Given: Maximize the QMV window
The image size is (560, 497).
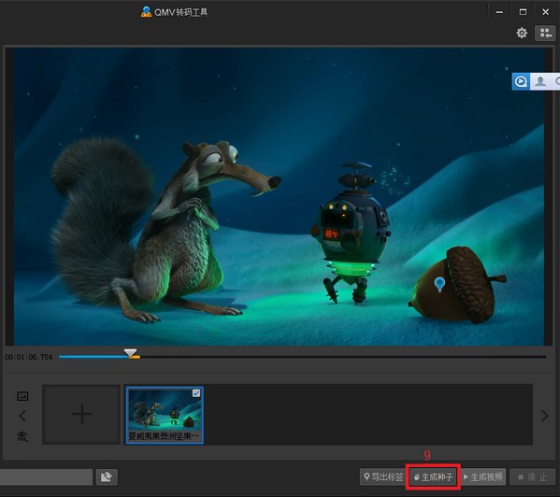Looking at the screenshot, I should point(523,12).
